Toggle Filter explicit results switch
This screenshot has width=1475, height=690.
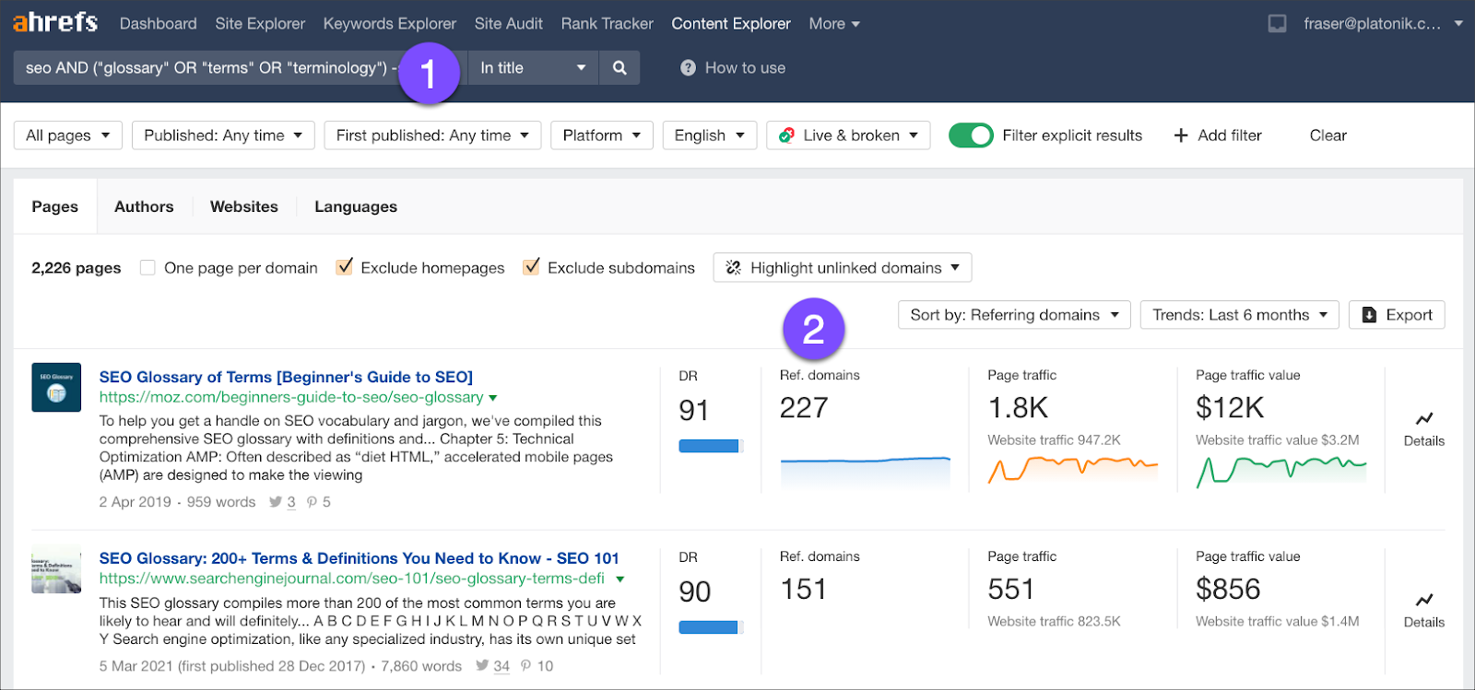(971, 135)
